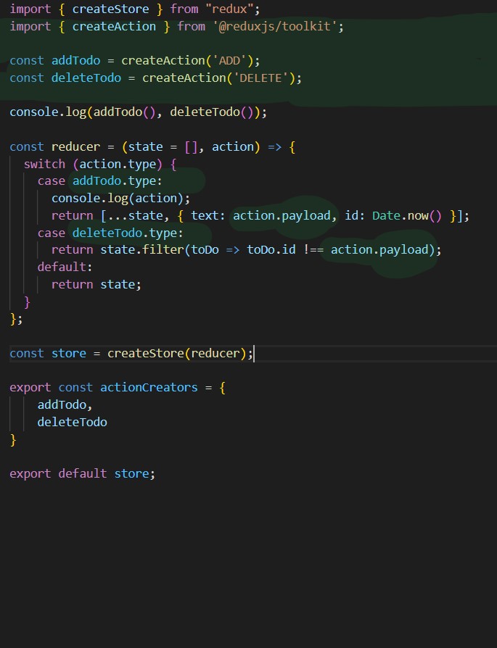Viewport: 497px width, 648px height.
Task: Click the empty array default for state
Action: click(191, 146)
